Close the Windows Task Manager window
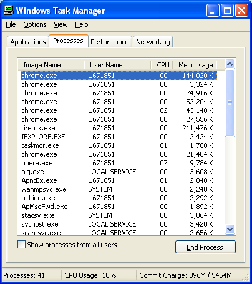Viewport: 252px width, 284px height. [x=241, y=10]
